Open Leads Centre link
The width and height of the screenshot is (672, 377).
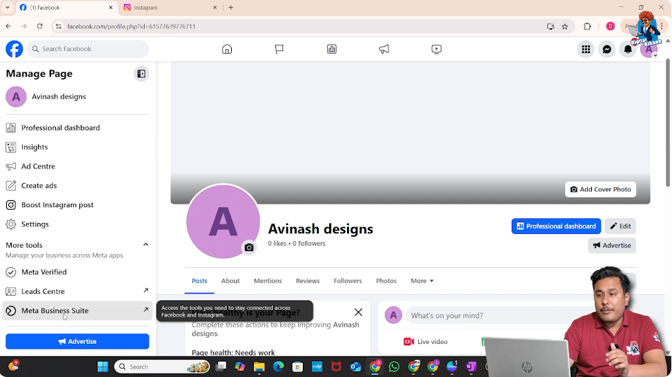pos(77,291)
